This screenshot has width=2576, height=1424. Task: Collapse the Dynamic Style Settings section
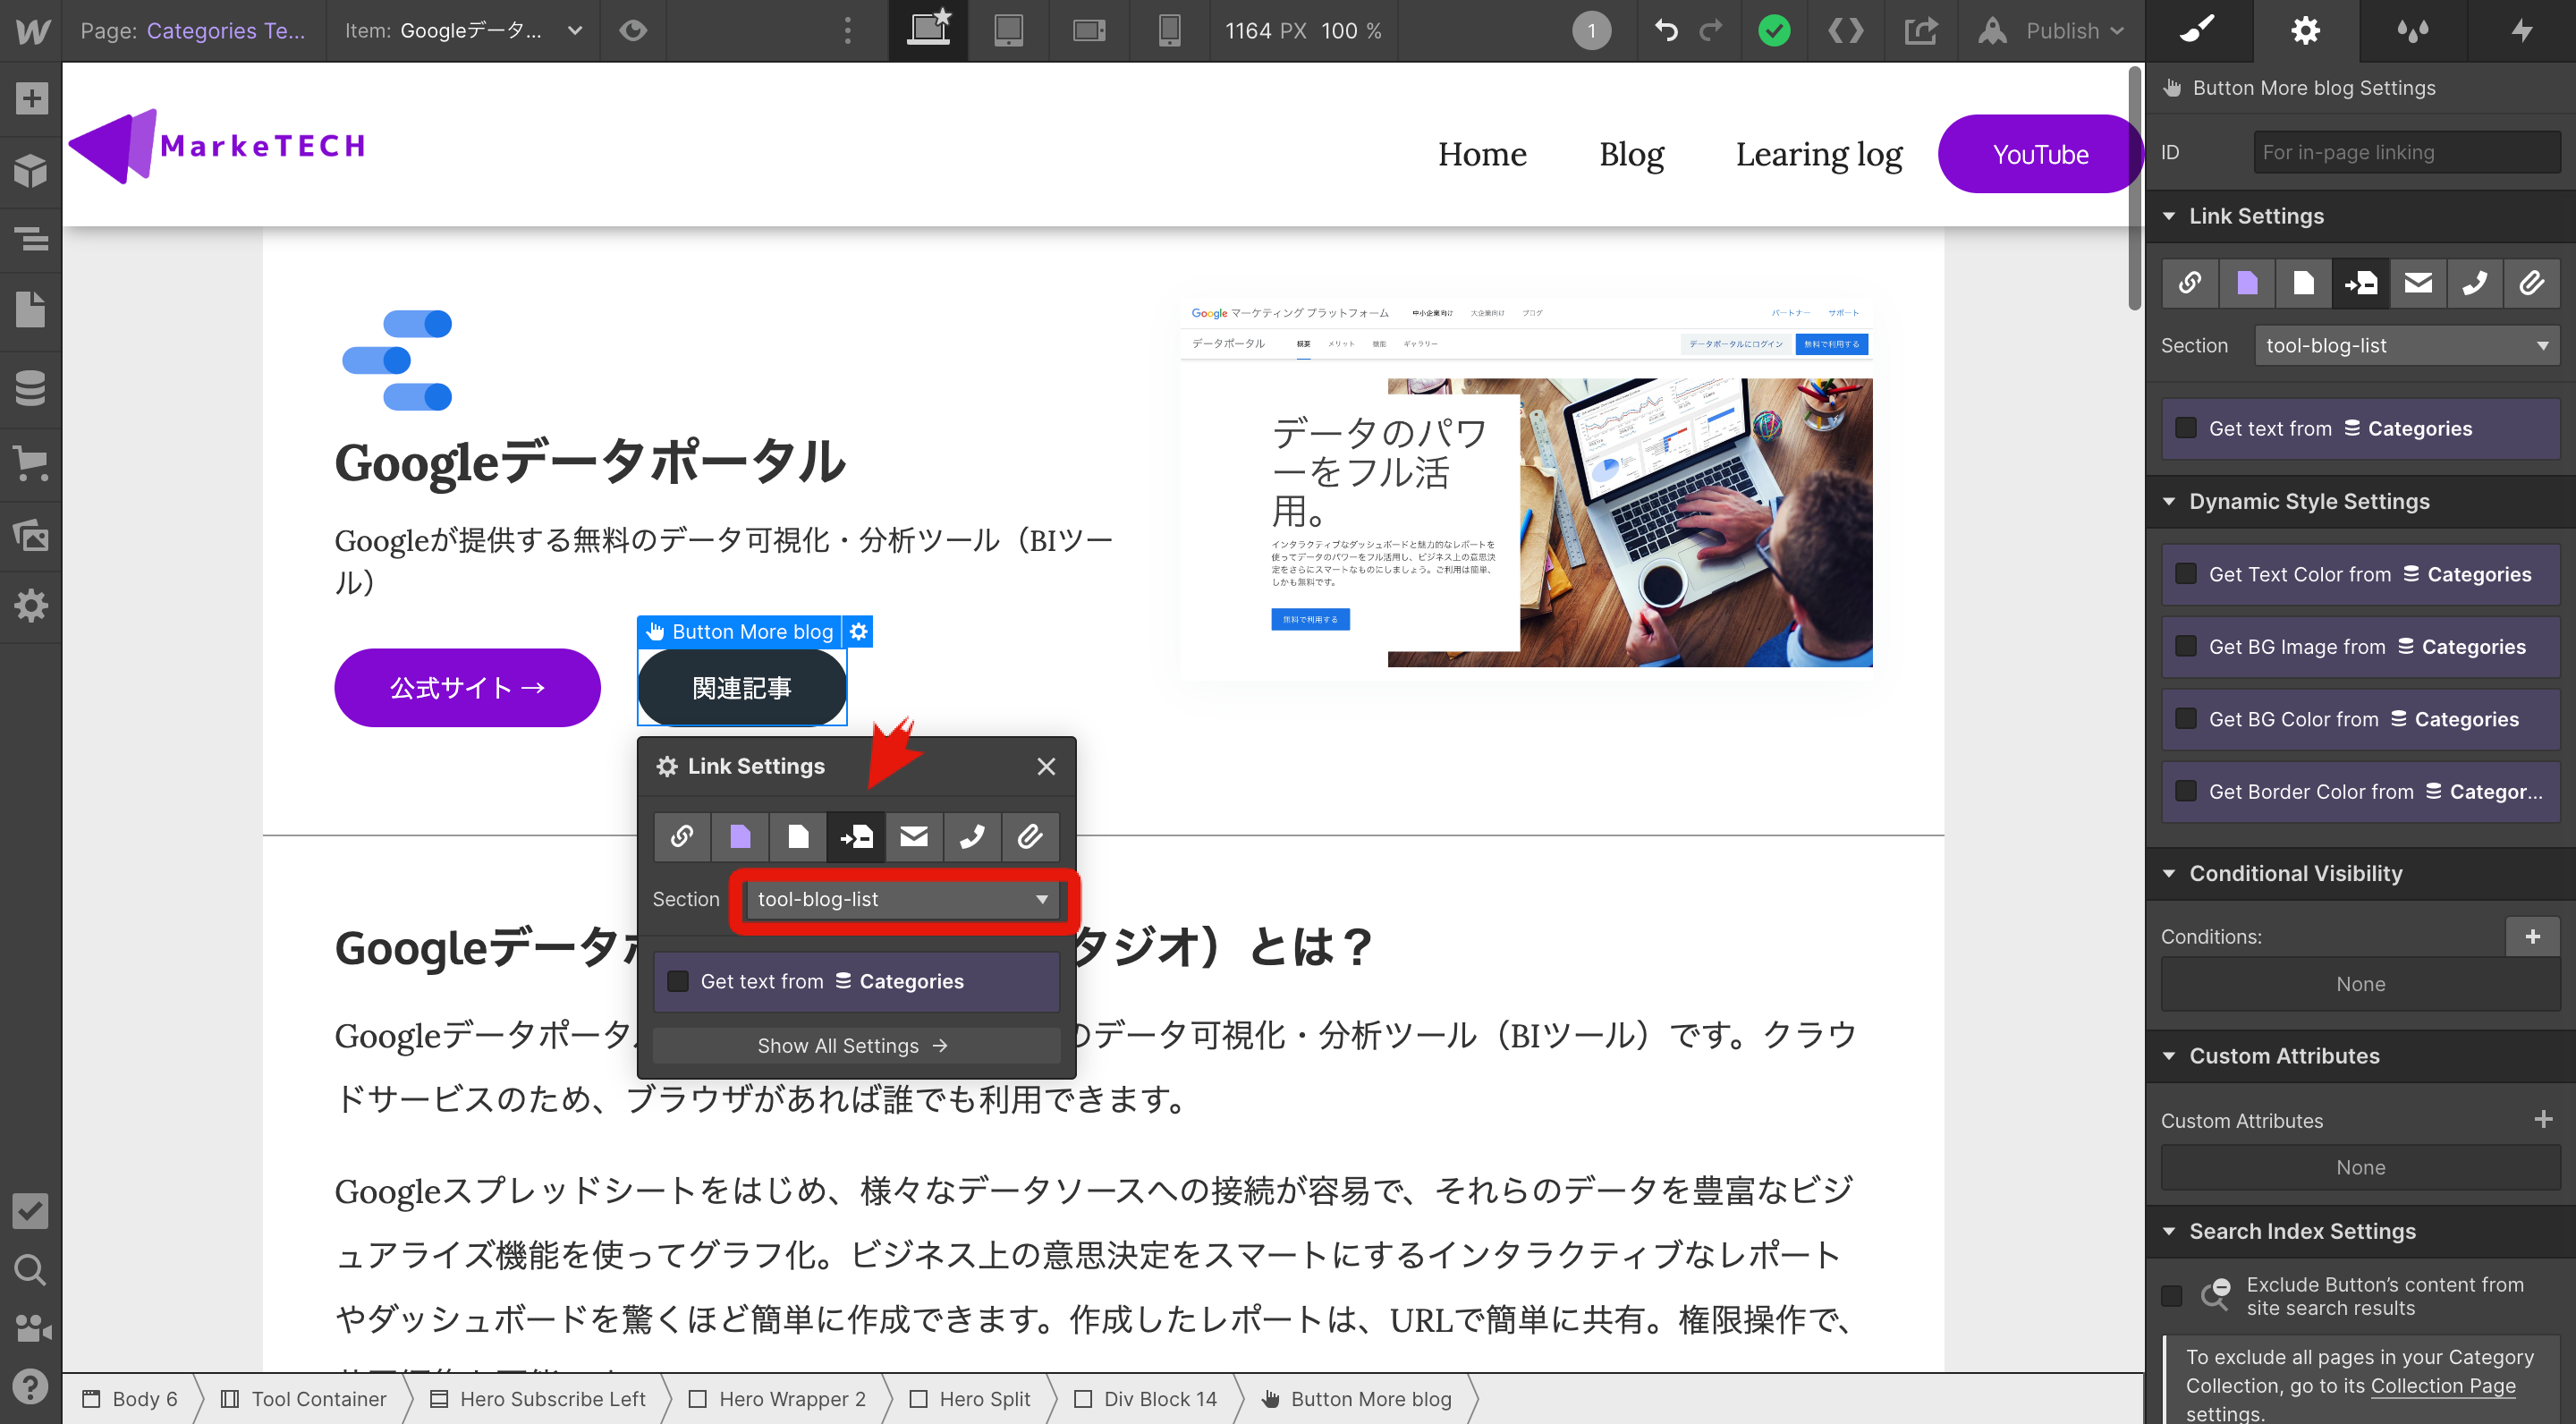coord(2169,501)
